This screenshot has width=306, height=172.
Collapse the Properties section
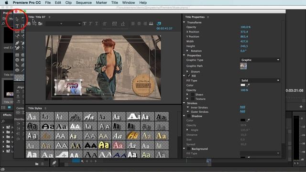click(x=184, y=55)
